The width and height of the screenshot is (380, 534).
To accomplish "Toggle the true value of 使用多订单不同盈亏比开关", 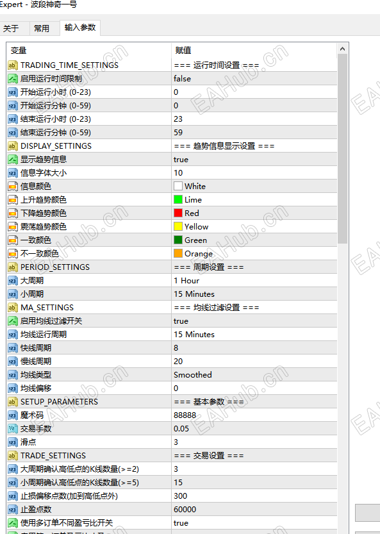I will point(254,522).
